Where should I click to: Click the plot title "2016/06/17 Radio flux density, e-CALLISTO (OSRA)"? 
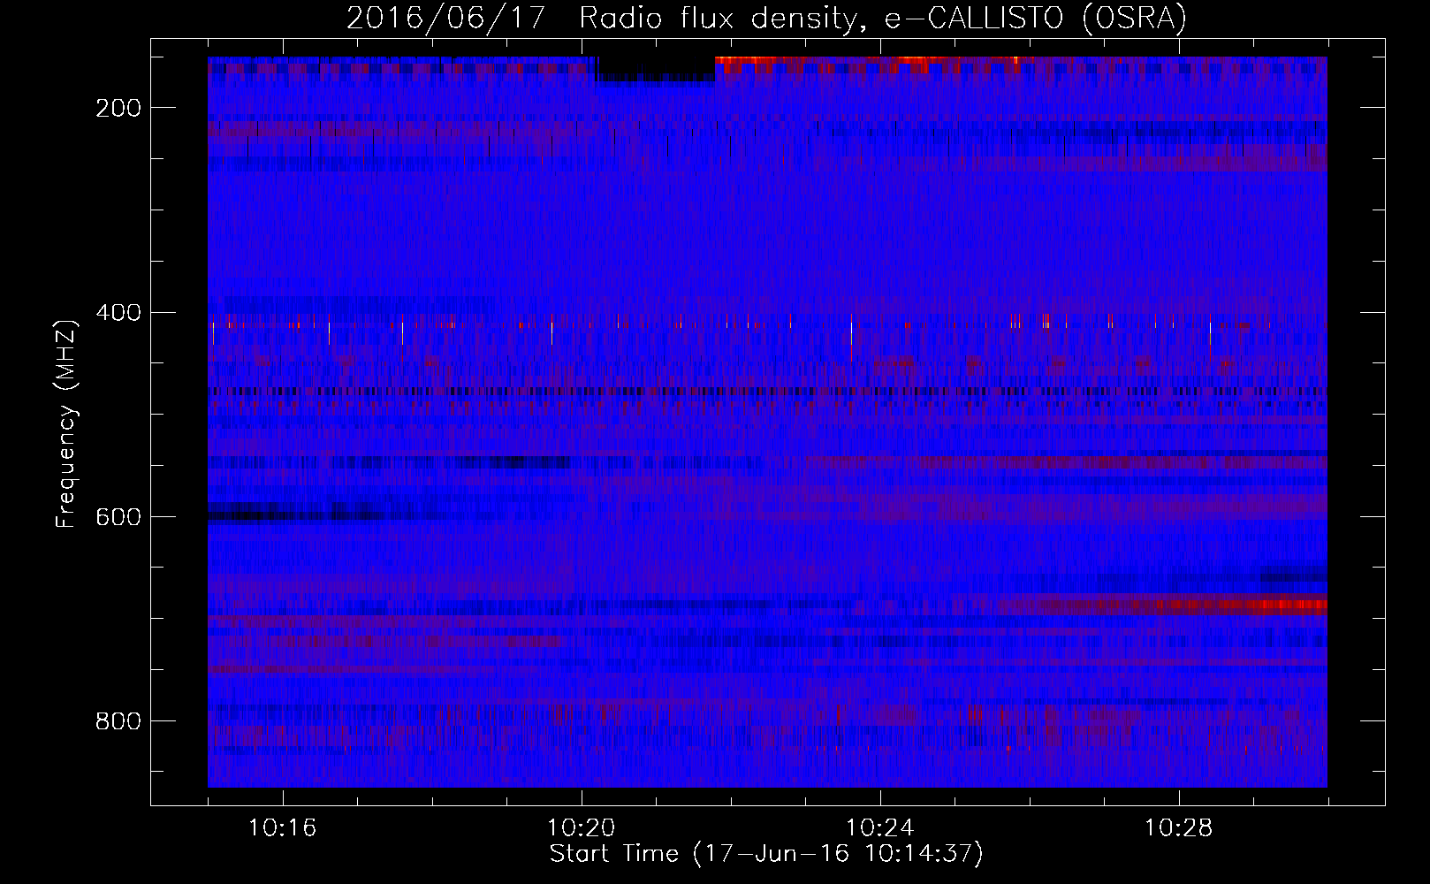[x=766, y=18]
